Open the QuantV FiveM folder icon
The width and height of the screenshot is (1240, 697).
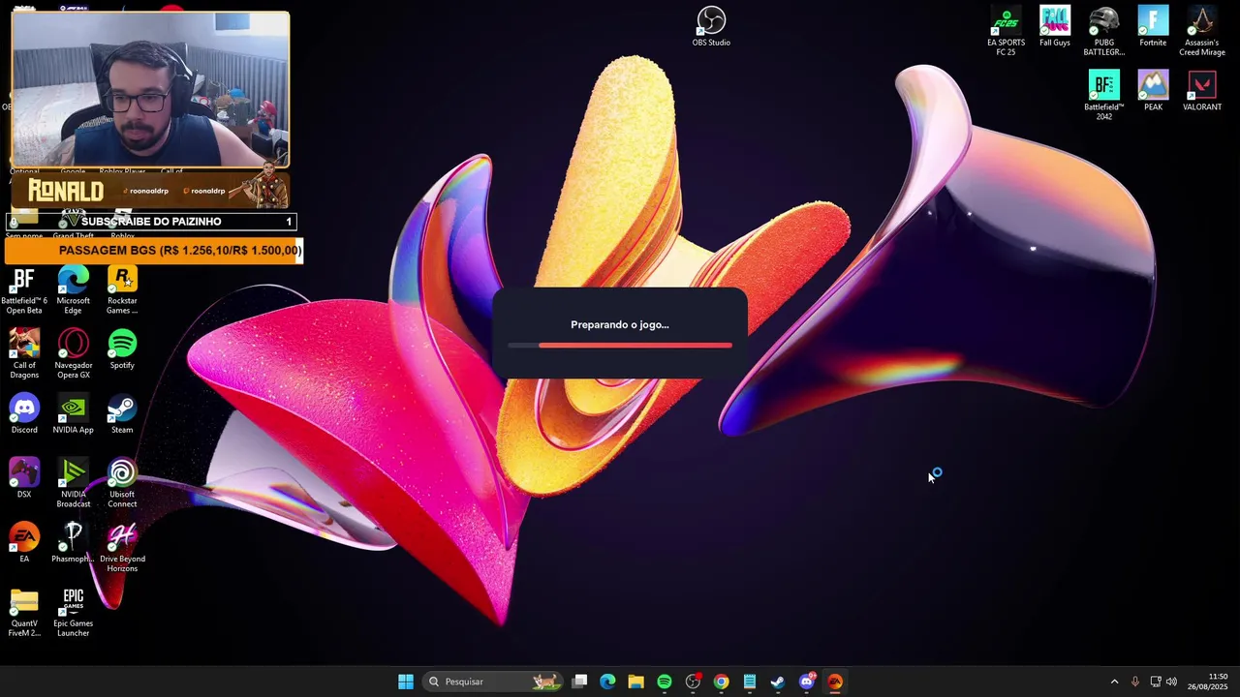pos(24,613)
